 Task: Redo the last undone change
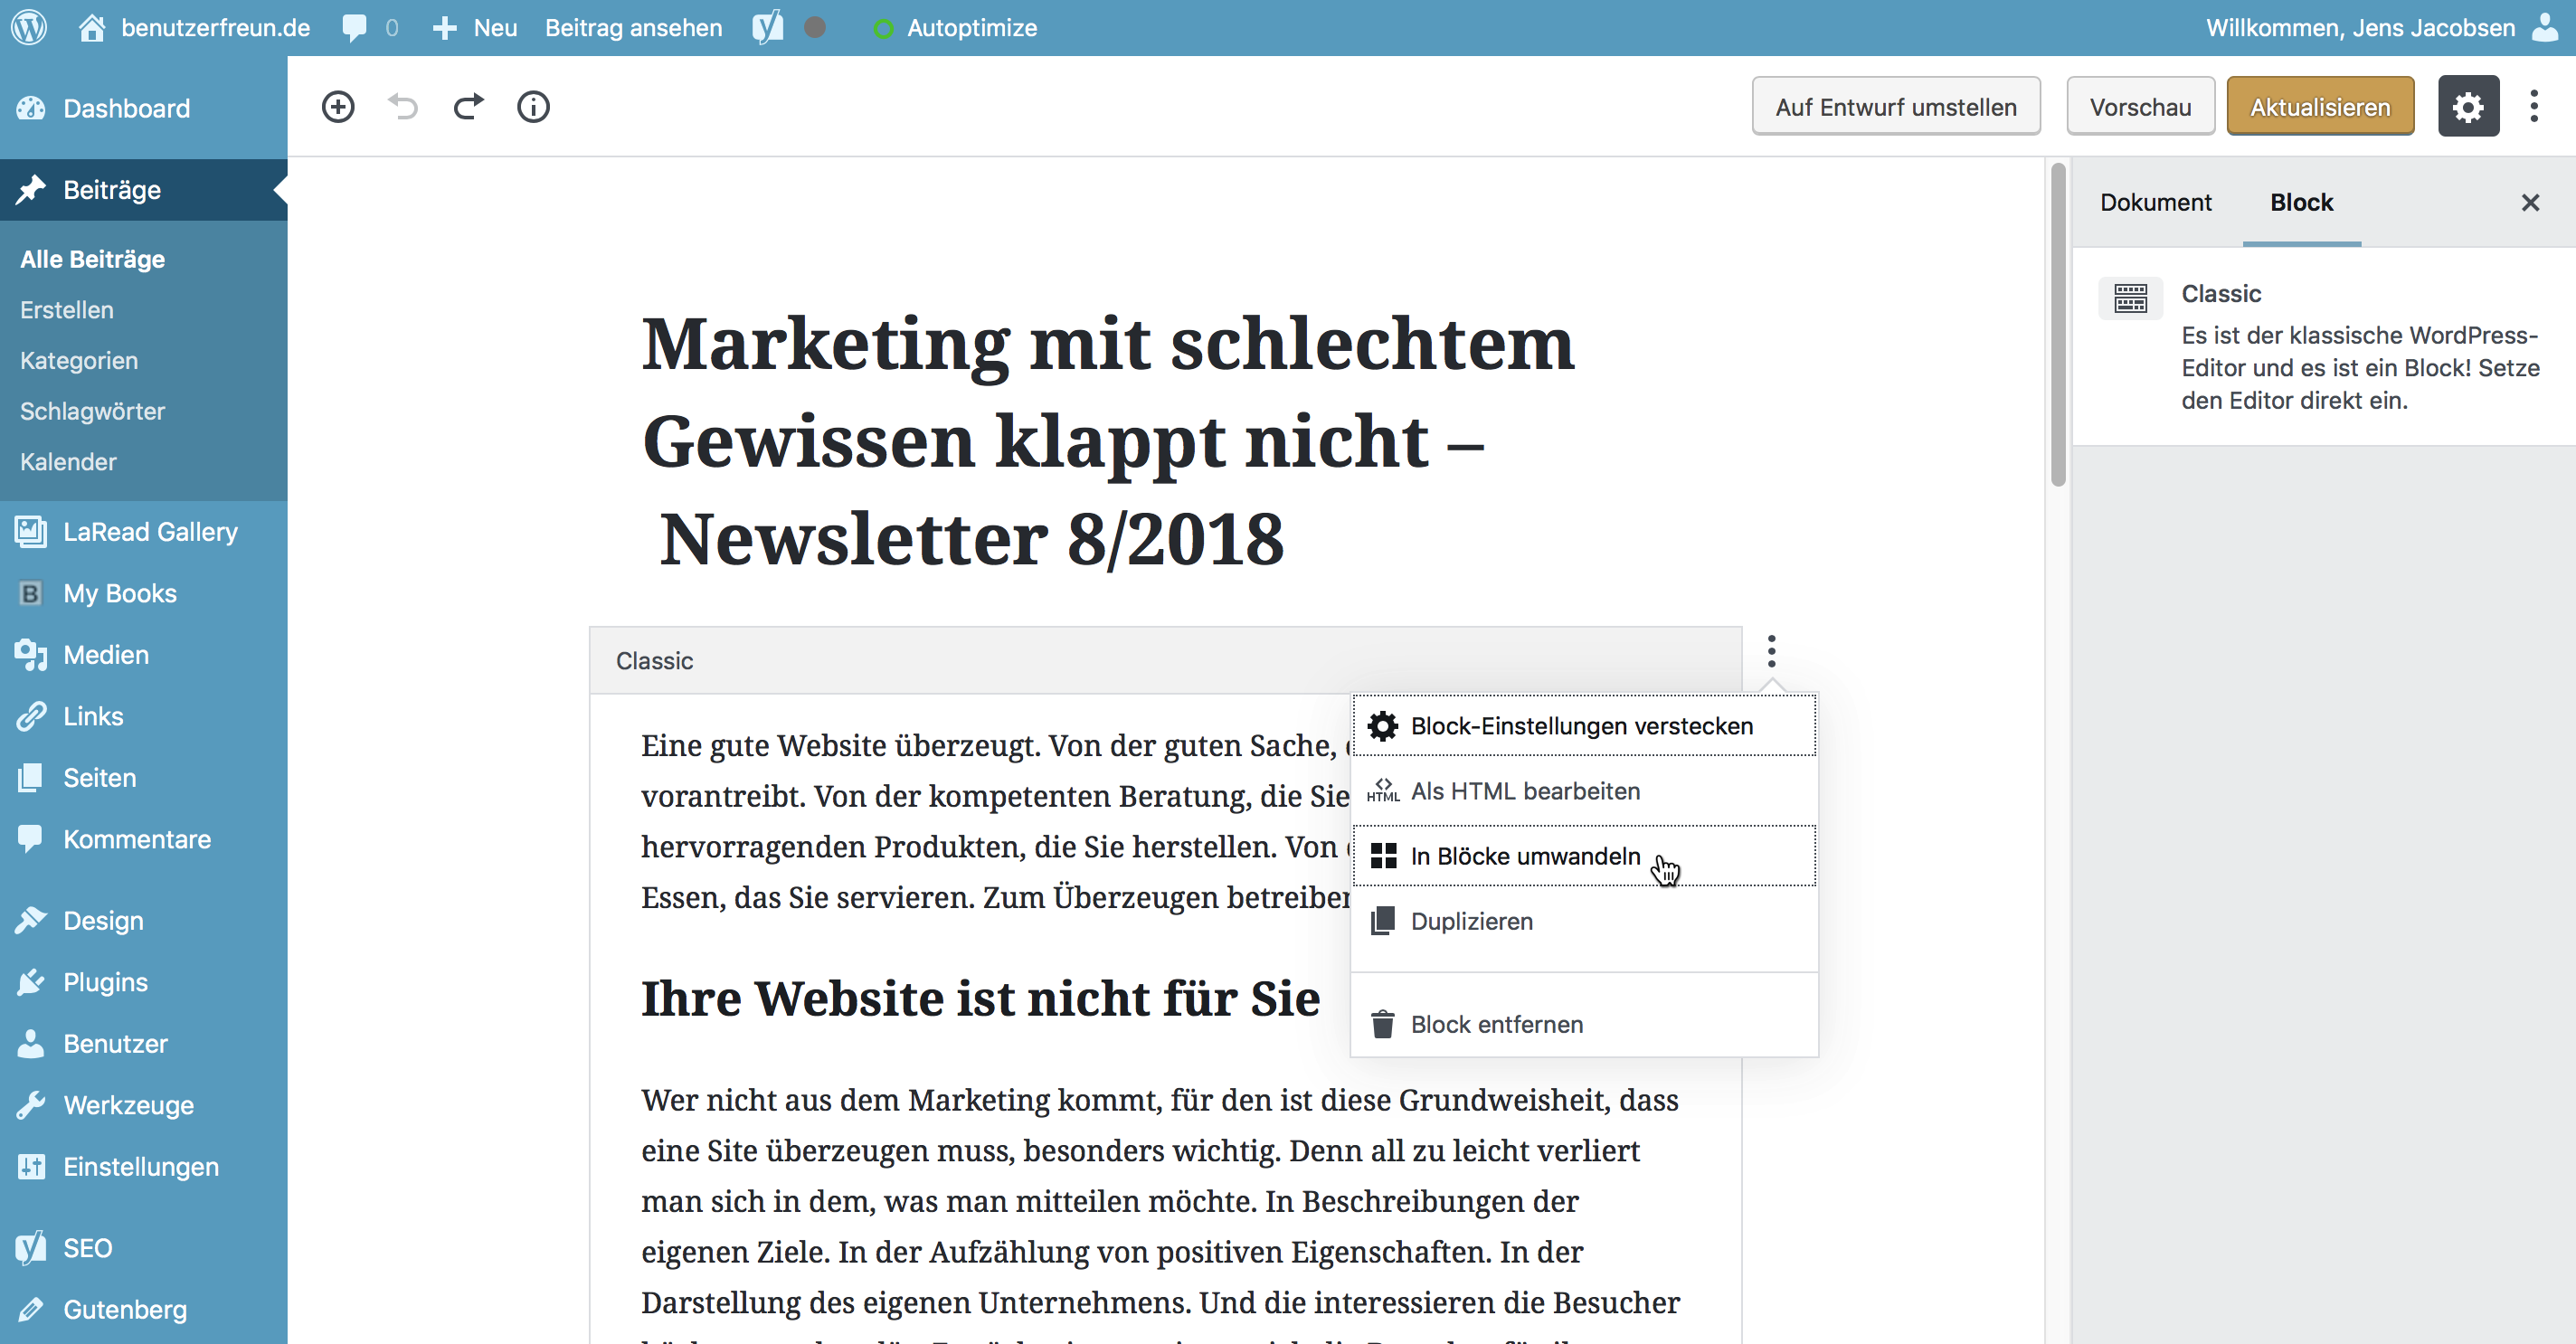(x=468, y=106)
